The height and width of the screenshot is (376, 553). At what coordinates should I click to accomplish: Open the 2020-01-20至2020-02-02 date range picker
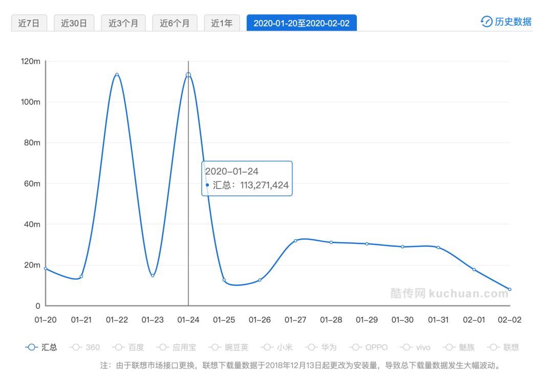(x=302, y=23)
